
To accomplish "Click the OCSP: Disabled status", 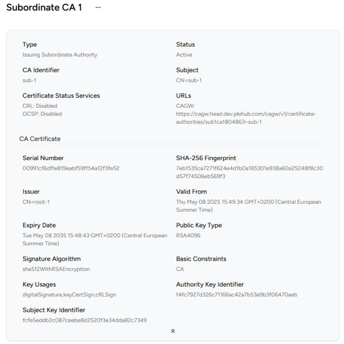I will click(42, 114).
